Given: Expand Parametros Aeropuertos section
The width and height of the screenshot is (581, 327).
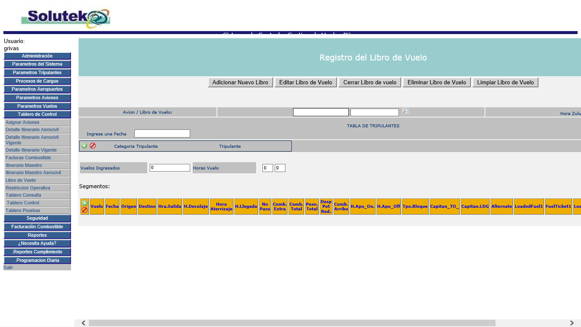Looking at the screenshot, I should tap(37, 89).
